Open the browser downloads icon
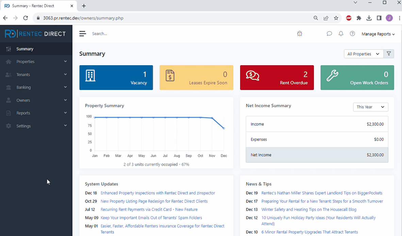The width and height of the screenshot is (402, 236). coord(369,18)
